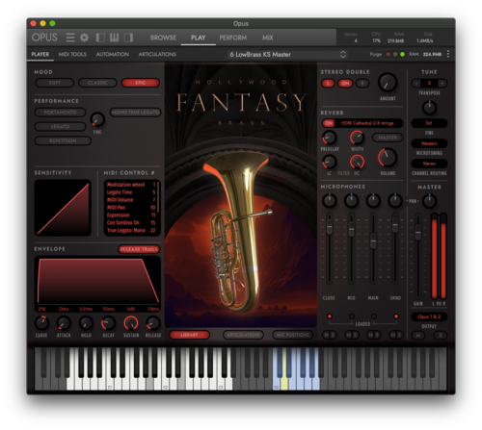Image resolution: width=482 pixels, height=430 pixels.
Task: Click the Srnd microphone loaded indicator
Action: point(396,316)
